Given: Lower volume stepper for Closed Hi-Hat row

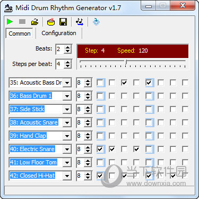Looking at the screenshot, I should pos(88,178).
